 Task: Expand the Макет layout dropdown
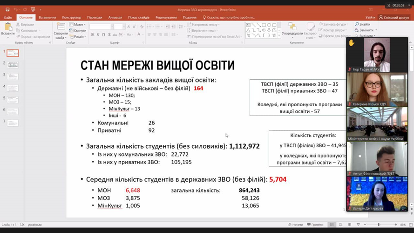(x=77, y=24)
